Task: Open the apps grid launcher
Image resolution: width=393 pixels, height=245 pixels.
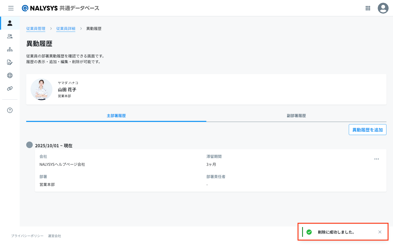Action: coord(368,8)
